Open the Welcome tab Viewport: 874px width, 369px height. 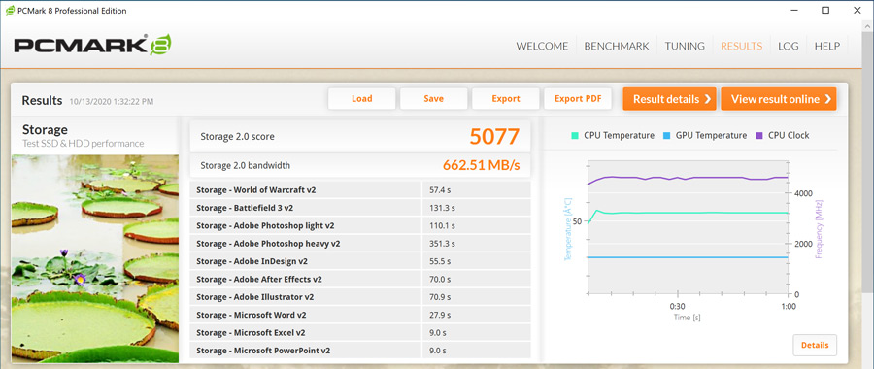542,47
